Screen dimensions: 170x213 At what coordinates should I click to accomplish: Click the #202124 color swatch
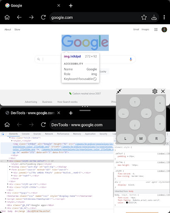tap(127, 203)
